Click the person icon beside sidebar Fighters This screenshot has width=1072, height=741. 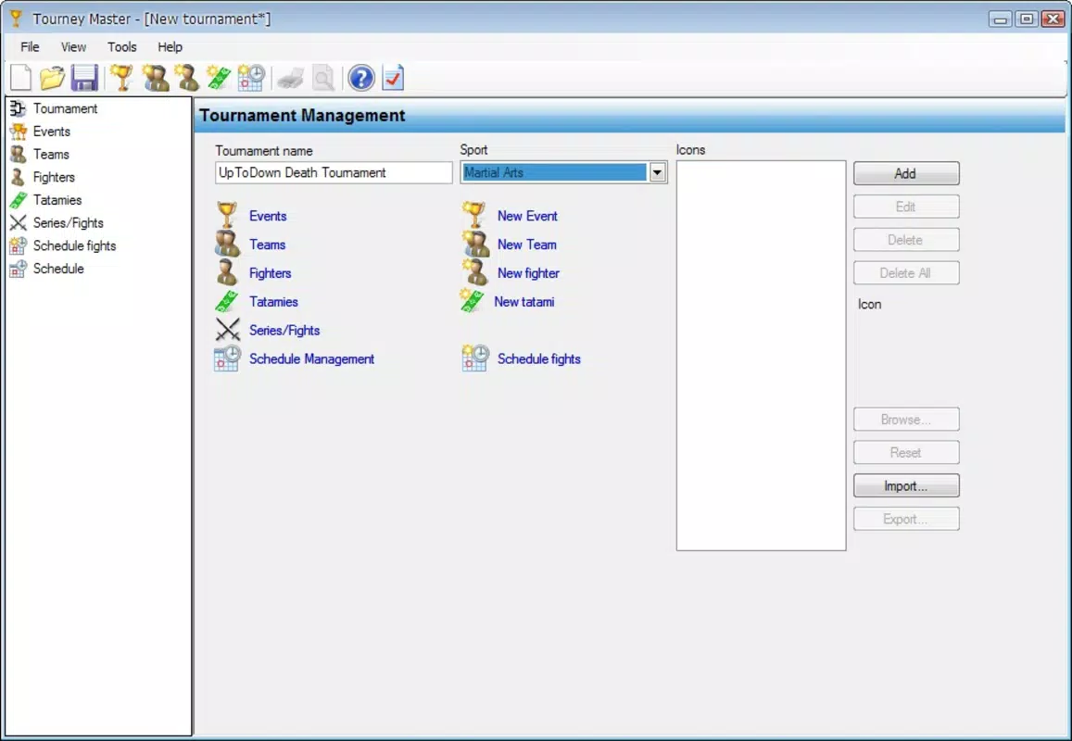18,177
